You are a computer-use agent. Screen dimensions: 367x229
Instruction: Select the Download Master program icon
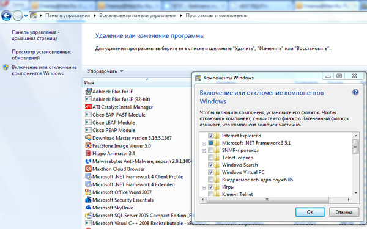point(88,137)
